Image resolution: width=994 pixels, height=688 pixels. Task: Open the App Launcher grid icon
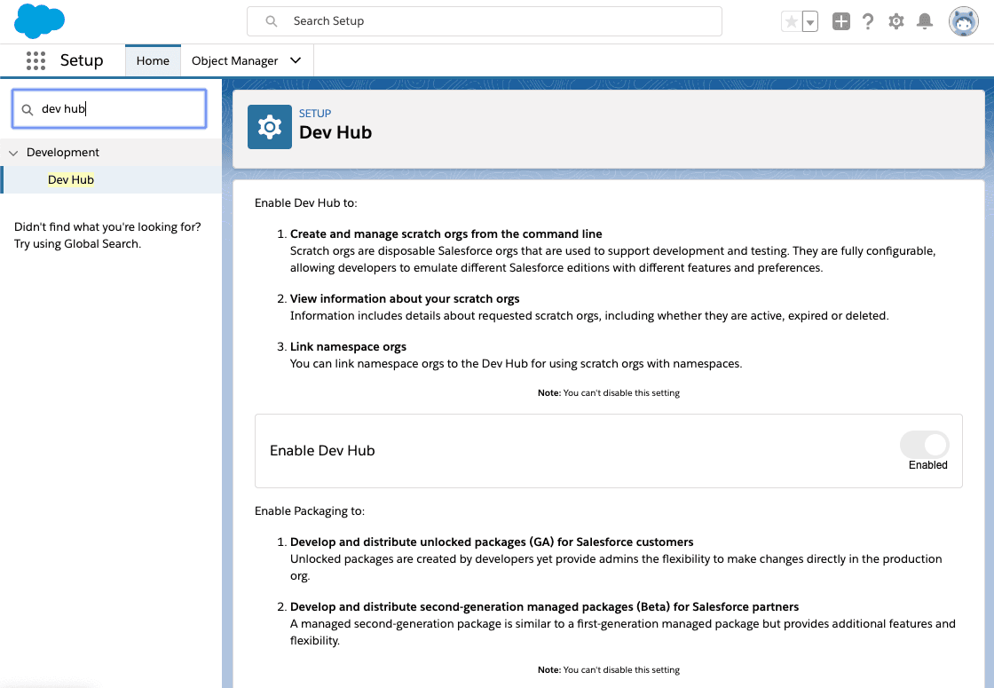(35, 60)
